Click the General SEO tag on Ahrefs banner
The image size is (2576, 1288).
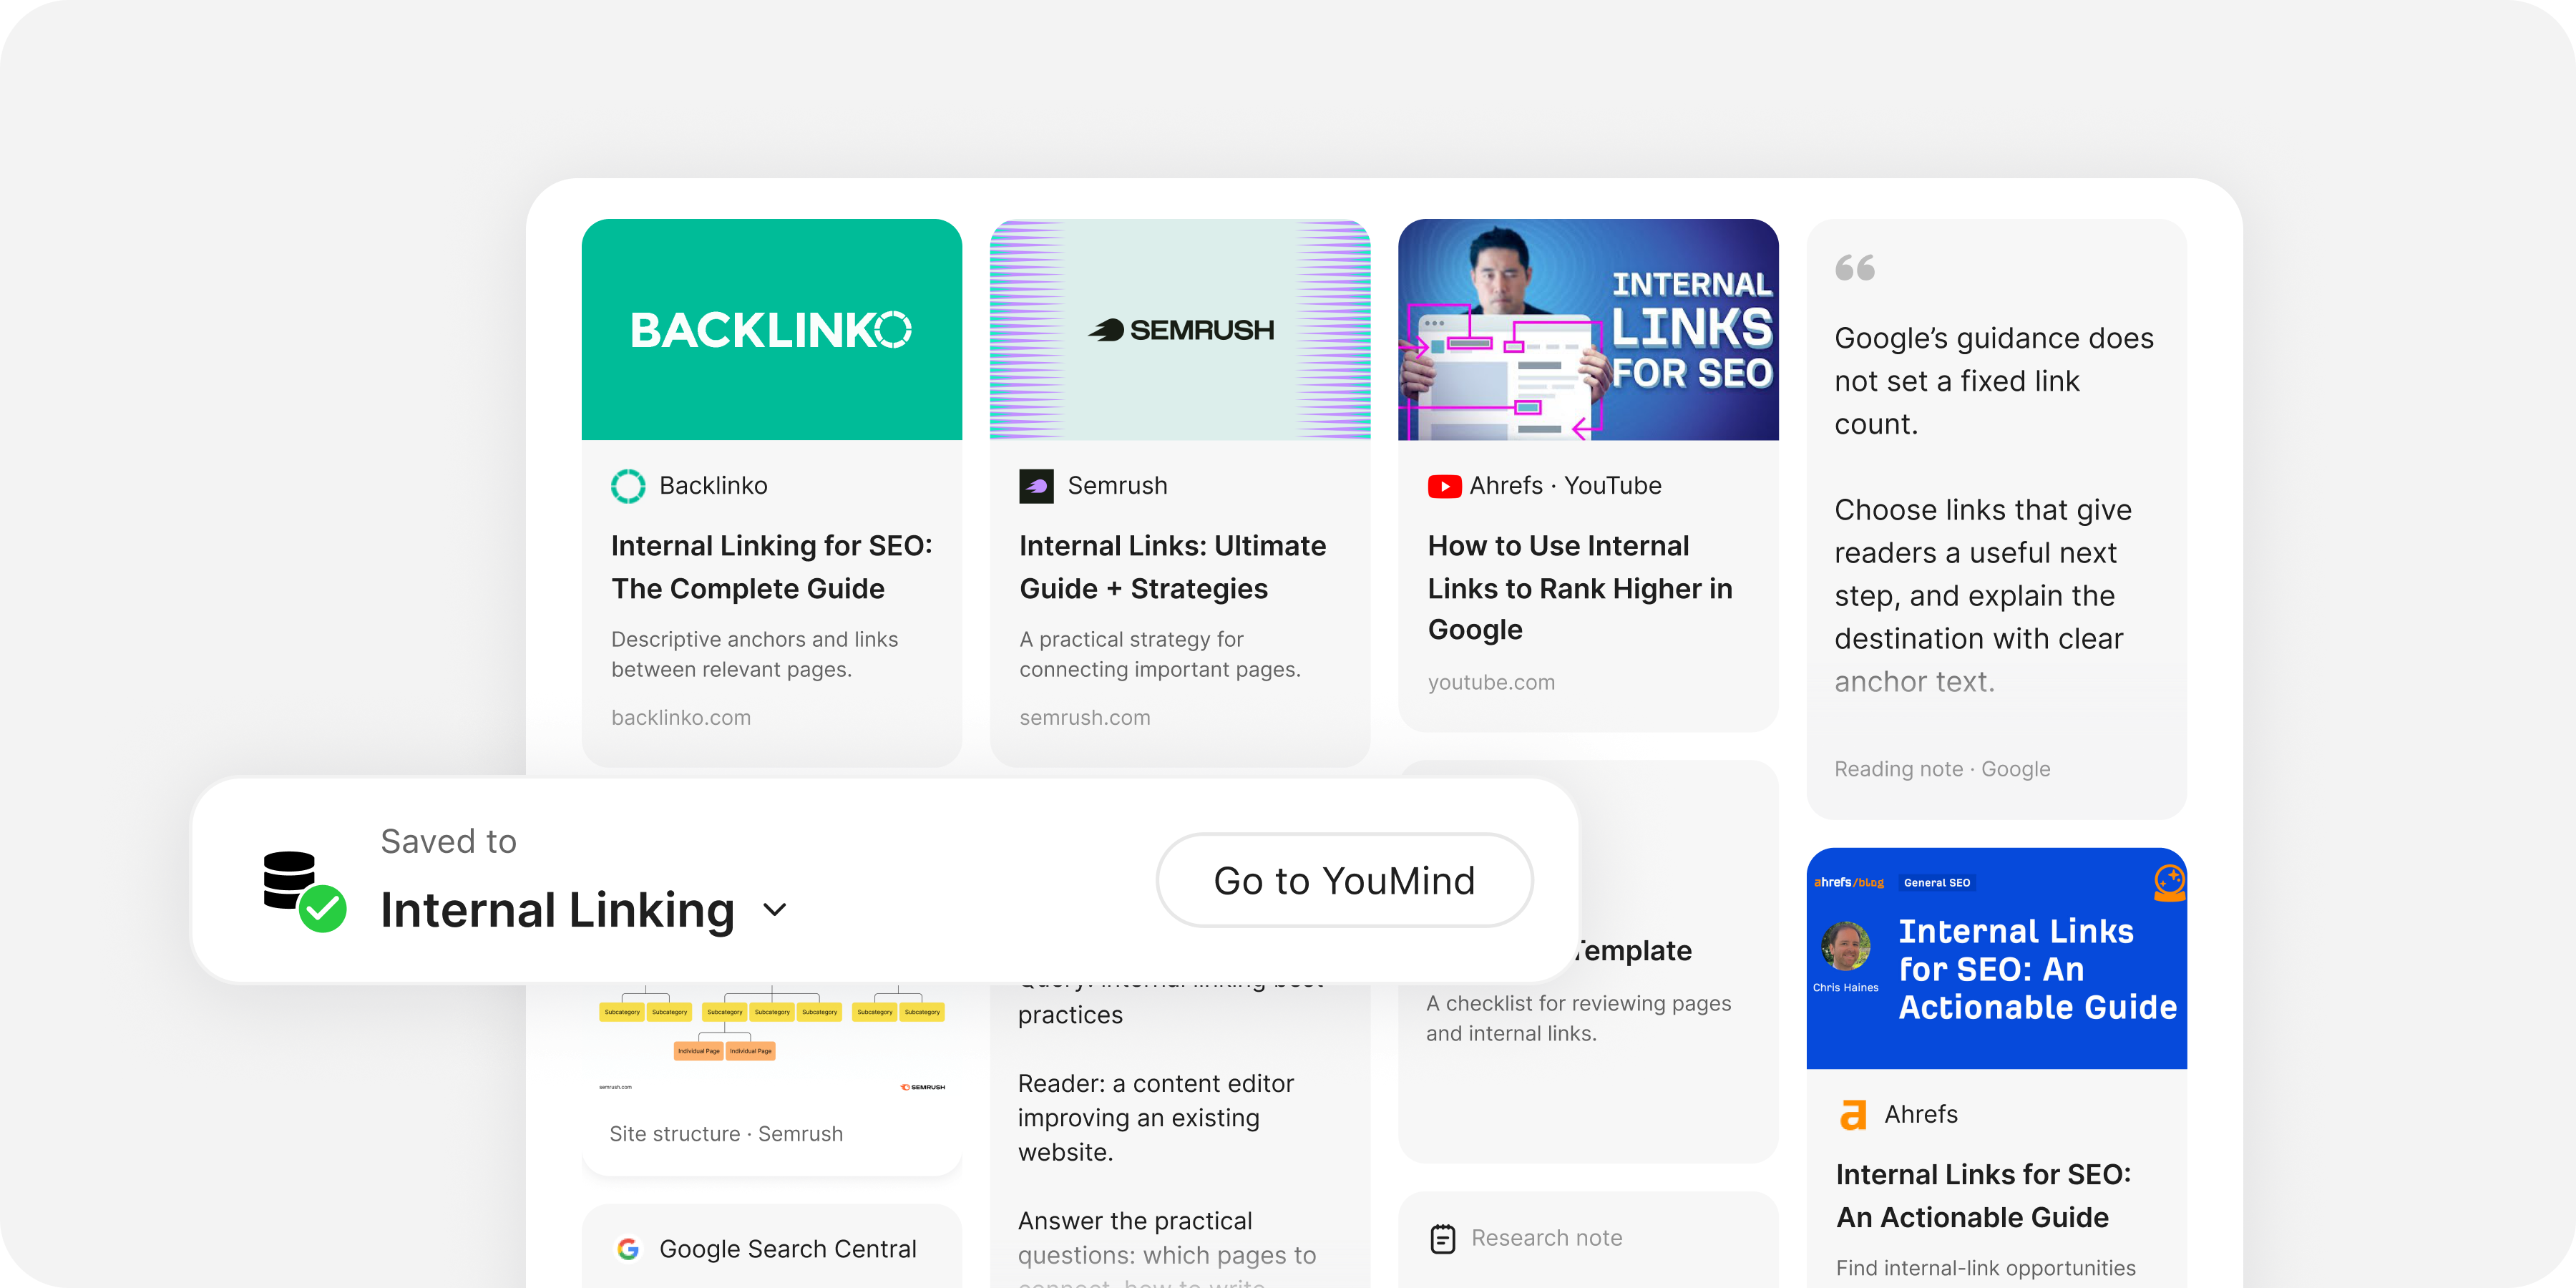pyautogui.click(x=1937, y=882)
